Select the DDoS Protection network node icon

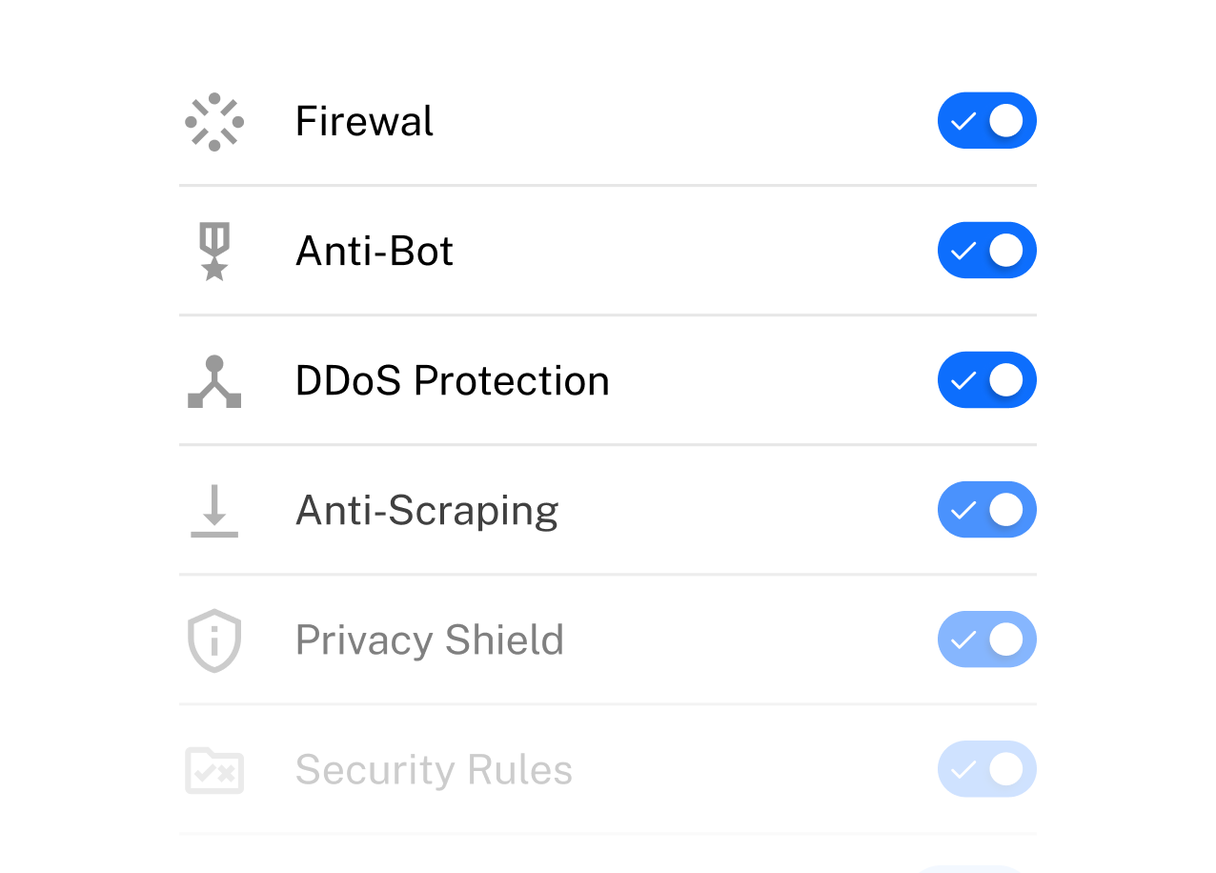(214, 381)
